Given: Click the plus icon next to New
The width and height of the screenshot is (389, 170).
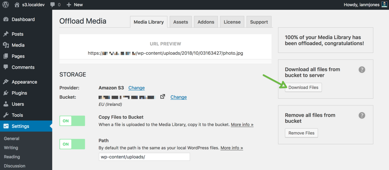Looking at the screenshot, I should coord(69,5).
